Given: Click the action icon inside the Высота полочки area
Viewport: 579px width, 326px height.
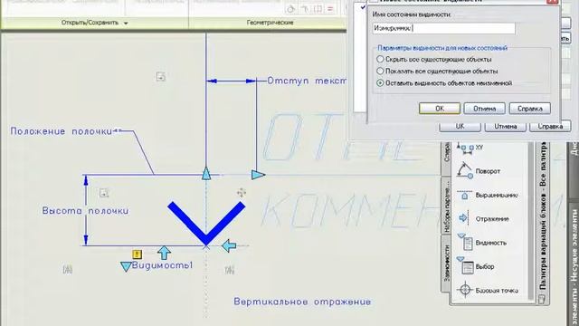Looking at the screenshot, I should click(x=104, y=193).
